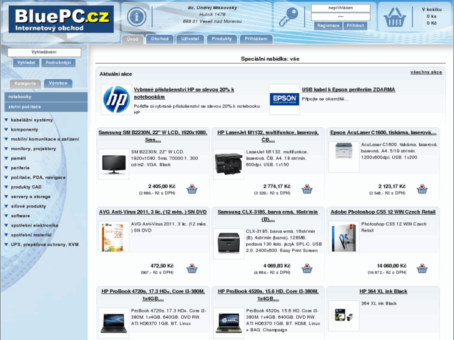This screenshot has width=454, height=340.
Task: Open HP 364 XL ink Black link
Action: pyautogui.click(x=383, y=291)
